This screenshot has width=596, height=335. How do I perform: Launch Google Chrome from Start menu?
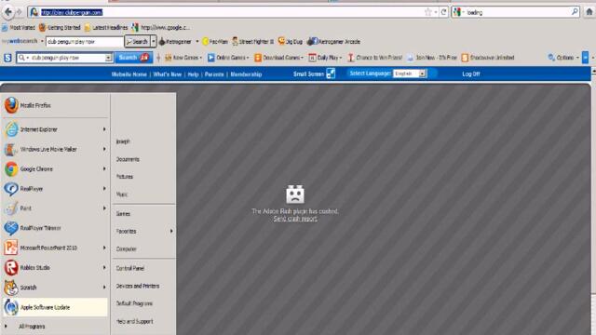56,169
